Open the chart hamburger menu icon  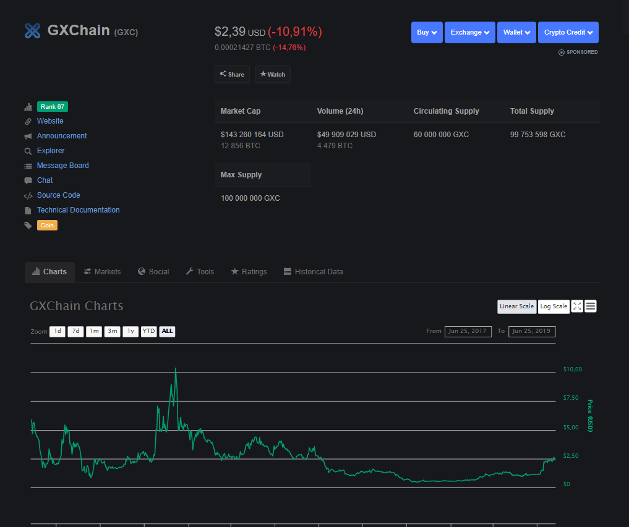click(591, 306)
